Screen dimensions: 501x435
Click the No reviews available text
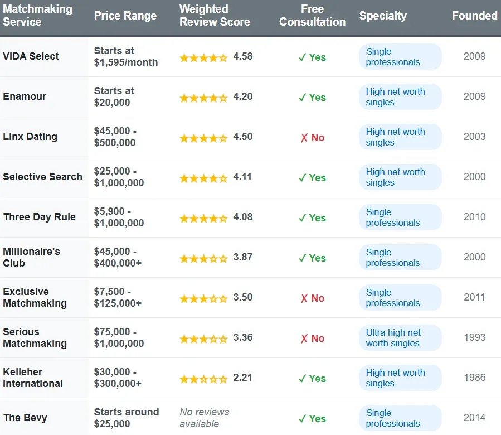(x=205, y=418)
